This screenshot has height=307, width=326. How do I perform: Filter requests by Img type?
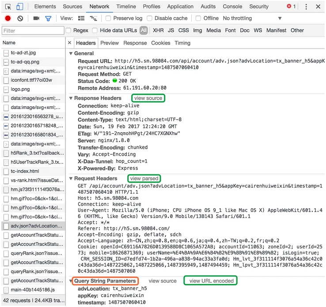(197, 30)
